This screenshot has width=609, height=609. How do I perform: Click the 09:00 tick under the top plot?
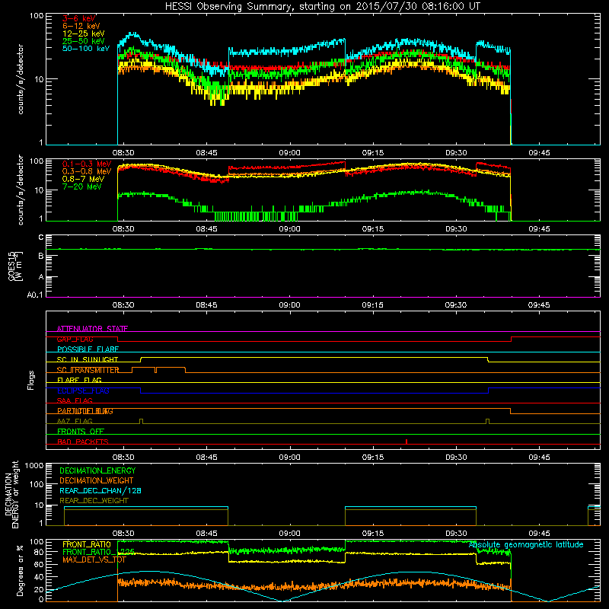(289, 153)
